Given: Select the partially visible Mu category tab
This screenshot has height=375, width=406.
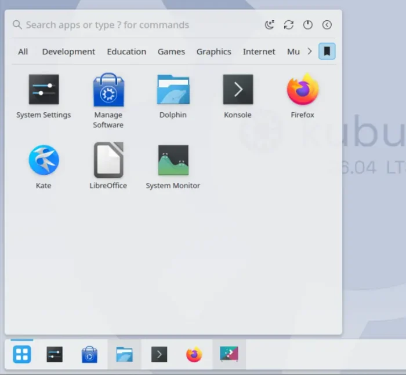Looking at the screenshot, I should (293, 52).
